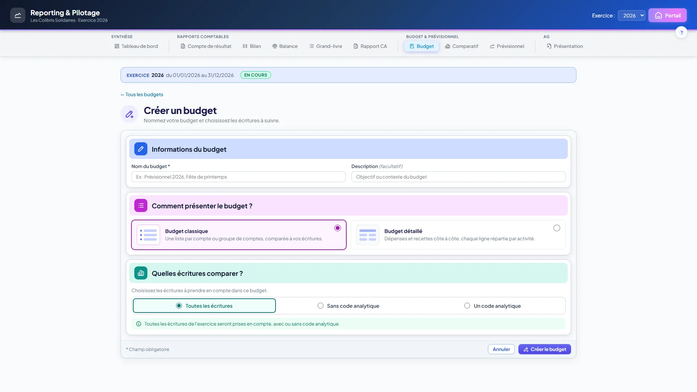697x392 pixels.
Task: Open the Bilan report tab
Action: [252, 46]
